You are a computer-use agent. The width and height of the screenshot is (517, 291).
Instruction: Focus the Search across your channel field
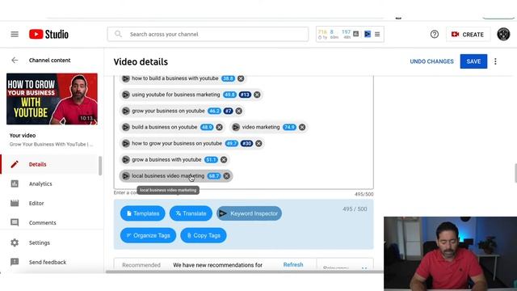coord(208,34)
